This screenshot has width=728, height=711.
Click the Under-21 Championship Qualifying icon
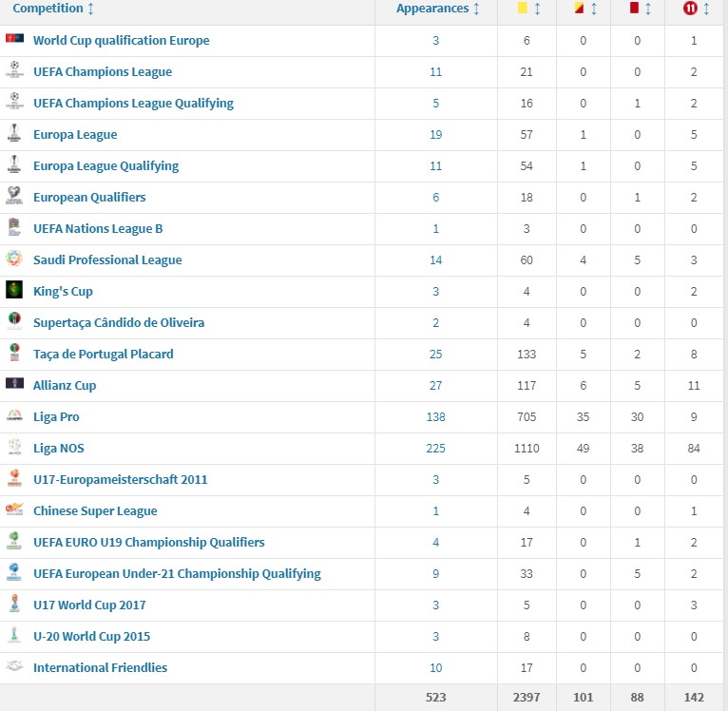14,571
